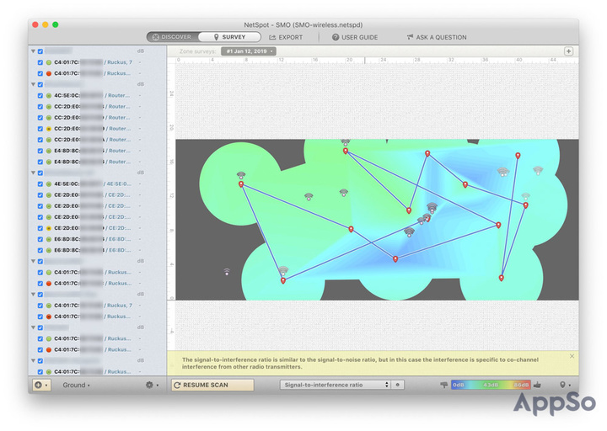Uncheck group checkbox above 4E:5E:0C row
Image resolution: width=607 pixels, height=431 pixels.
click(x=40, y=173)
